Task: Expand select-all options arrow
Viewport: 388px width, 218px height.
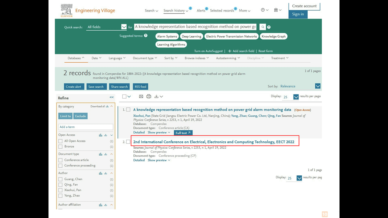Action: (129, 97)
